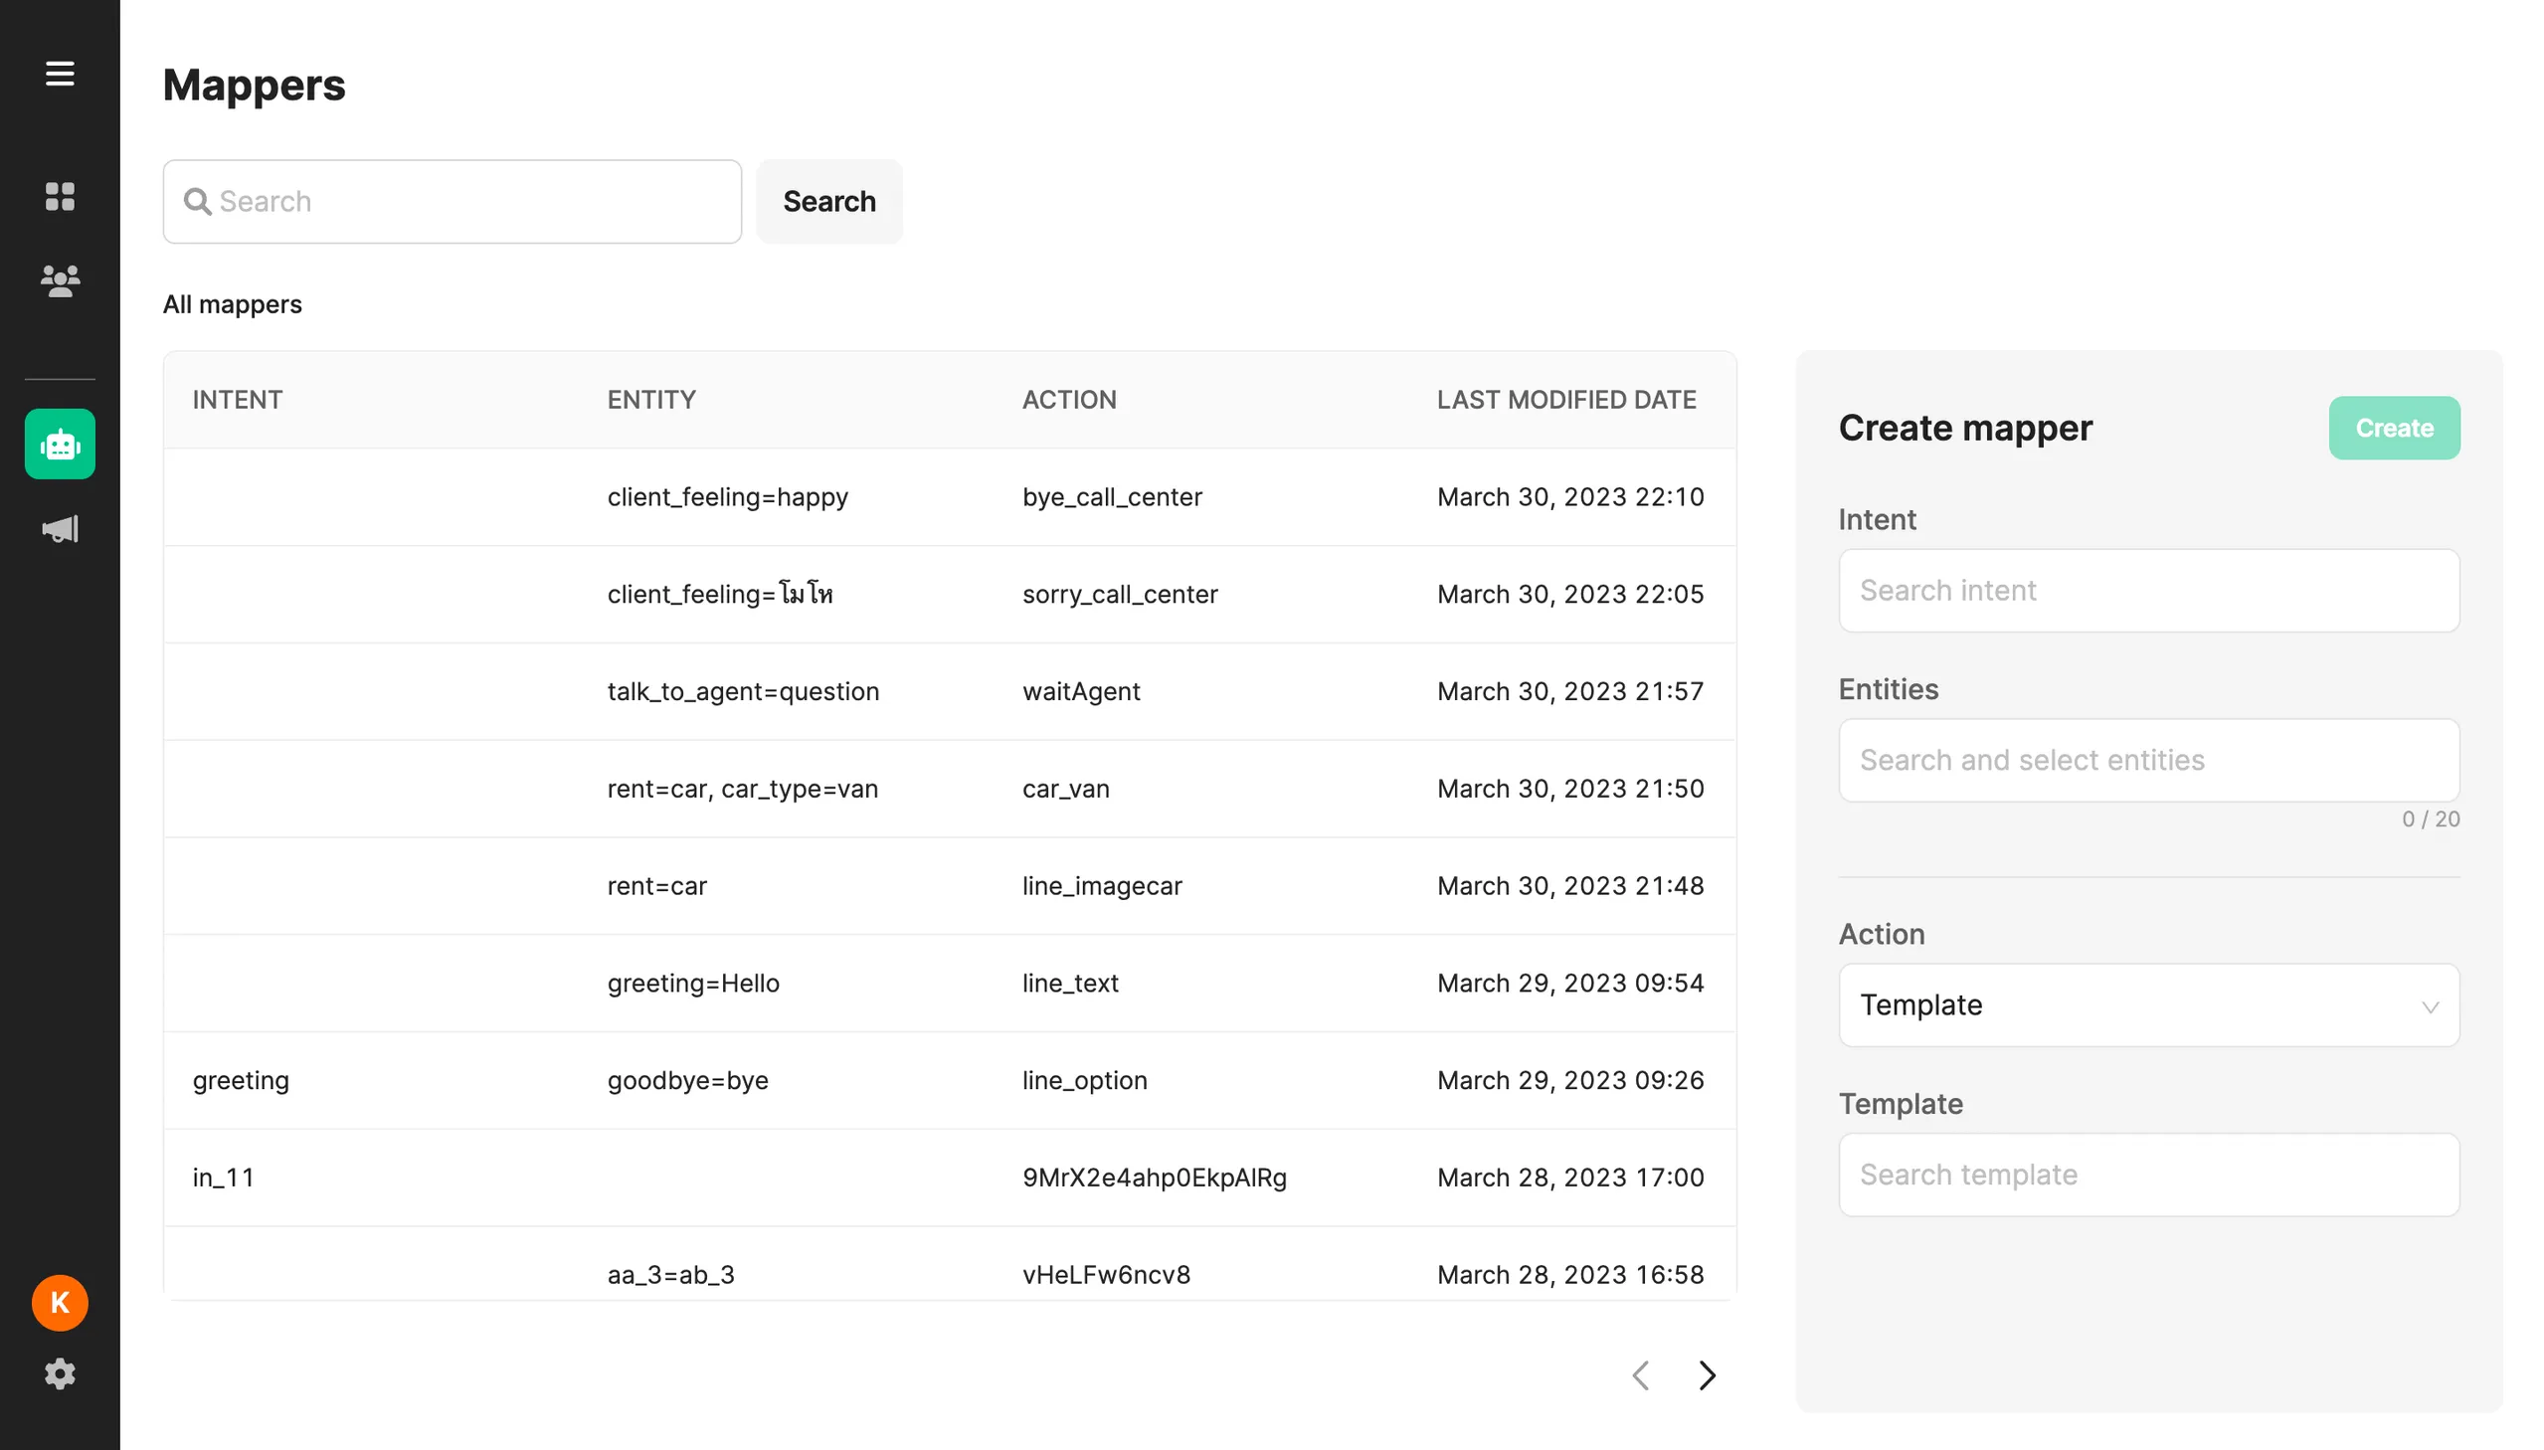
Task: Click the green Create button
Action: point(2394,429)
